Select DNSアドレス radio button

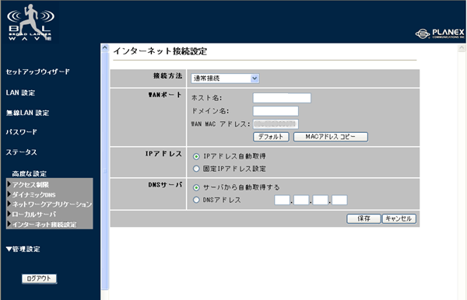pos(196,200)
